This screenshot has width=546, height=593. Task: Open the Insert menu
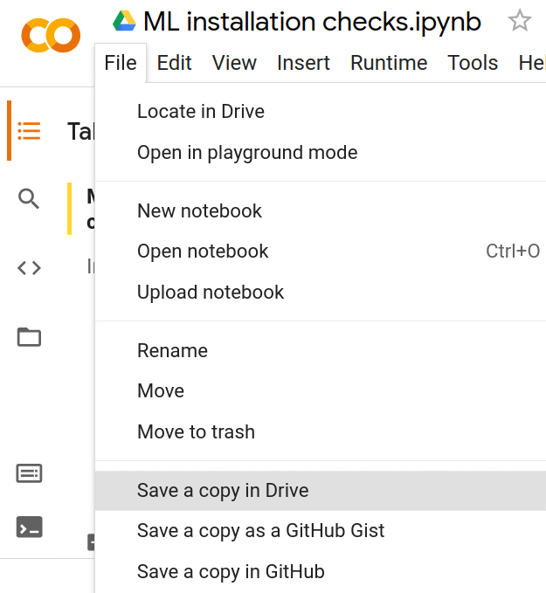pyautogui.click(x=303, y=63)
